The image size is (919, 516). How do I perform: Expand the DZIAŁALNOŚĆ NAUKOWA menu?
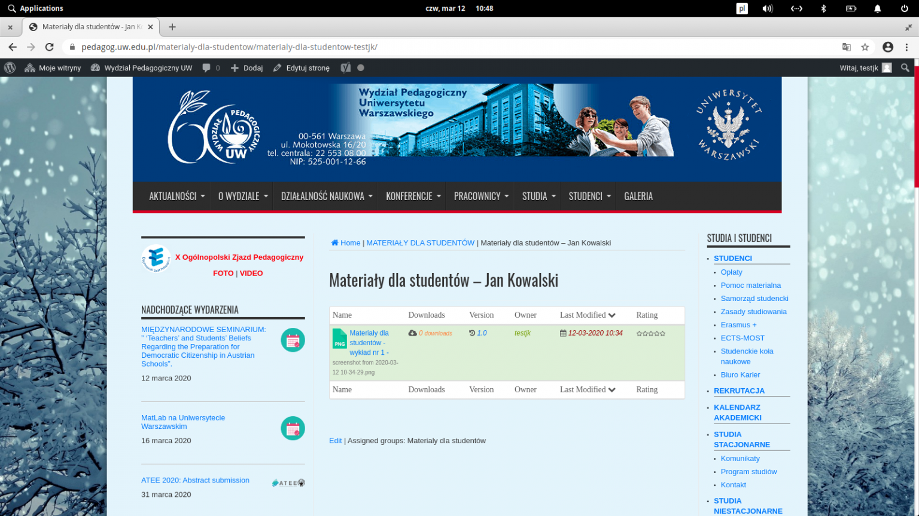[x=326, y=196]
